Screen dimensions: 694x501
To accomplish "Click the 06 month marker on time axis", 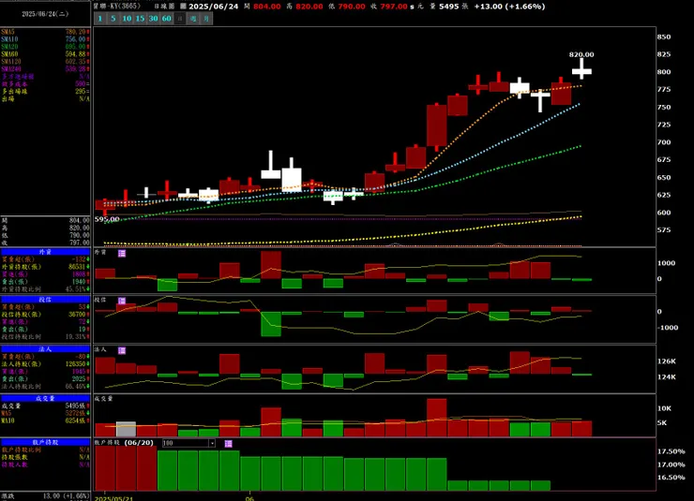I will pyautogui.click(x=249, y=498).
